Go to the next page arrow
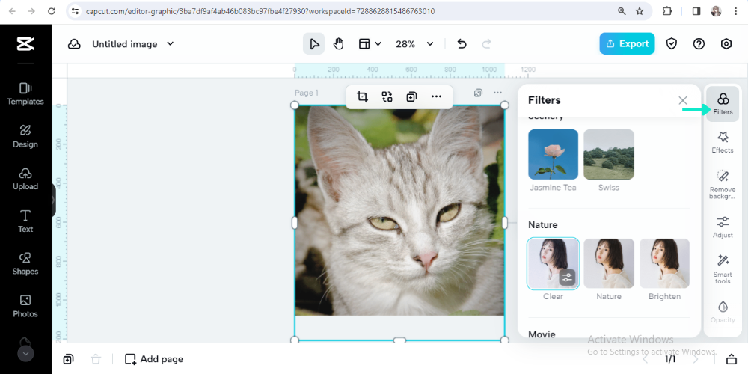 [696, 359]
